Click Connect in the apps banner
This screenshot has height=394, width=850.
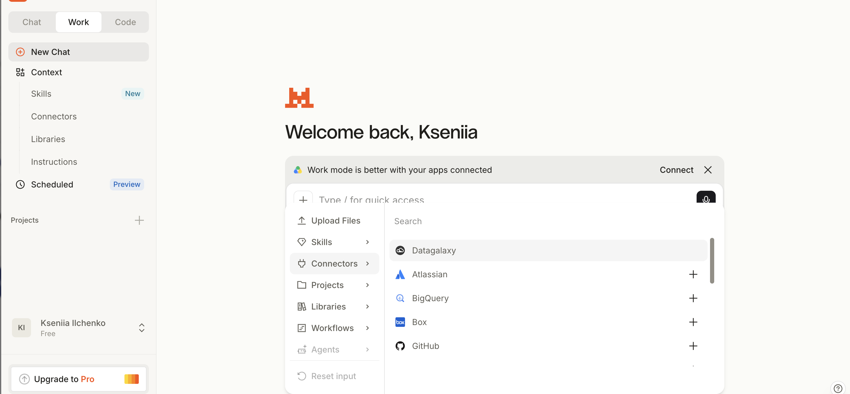(676, 170)
